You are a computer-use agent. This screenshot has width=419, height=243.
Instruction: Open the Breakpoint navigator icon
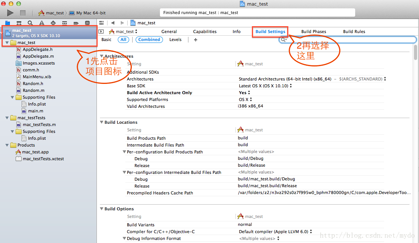76,23
